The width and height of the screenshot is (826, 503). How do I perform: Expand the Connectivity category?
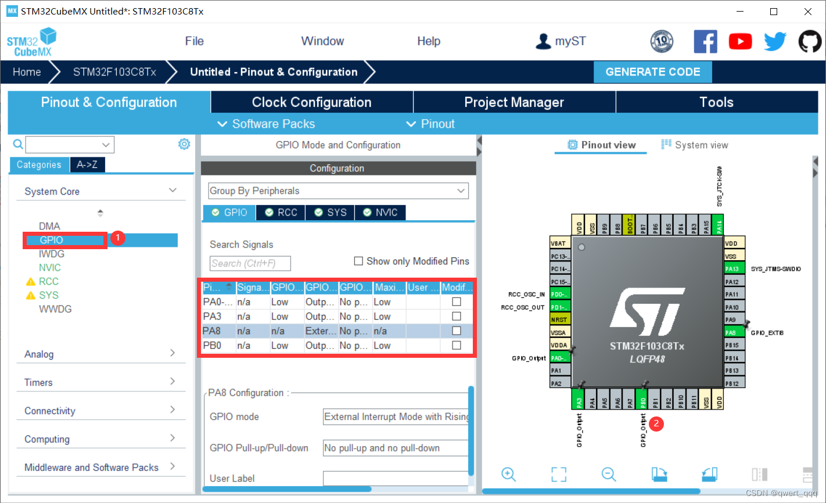[x=173, y=409]
